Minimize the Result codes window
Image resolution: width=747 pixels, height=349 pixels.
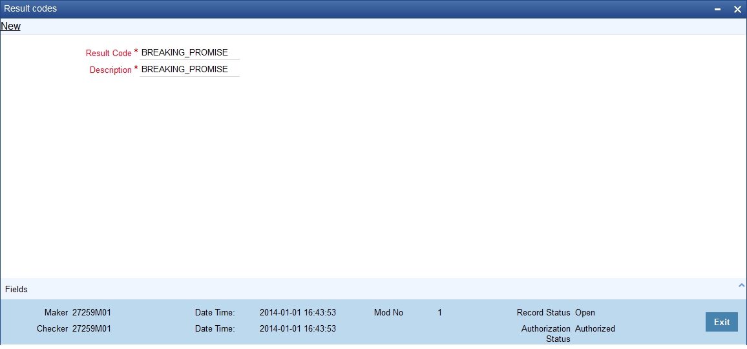717,9
